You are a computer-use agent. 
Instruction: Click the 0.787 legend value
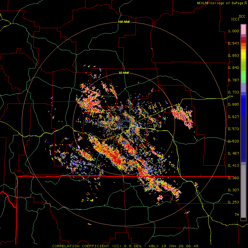tap(233, 80)
